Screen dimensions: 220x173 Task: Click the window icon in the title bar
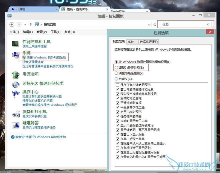9,16
